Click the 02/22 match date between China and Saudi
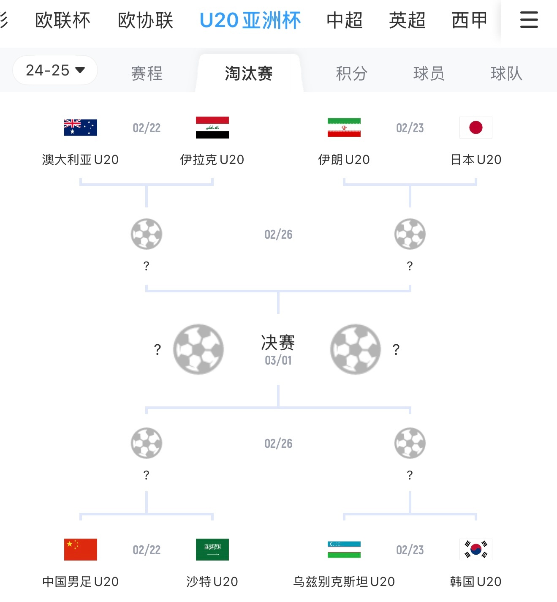Image resolution: width=557 pixels, height=602 pixels. coord(147,550)
